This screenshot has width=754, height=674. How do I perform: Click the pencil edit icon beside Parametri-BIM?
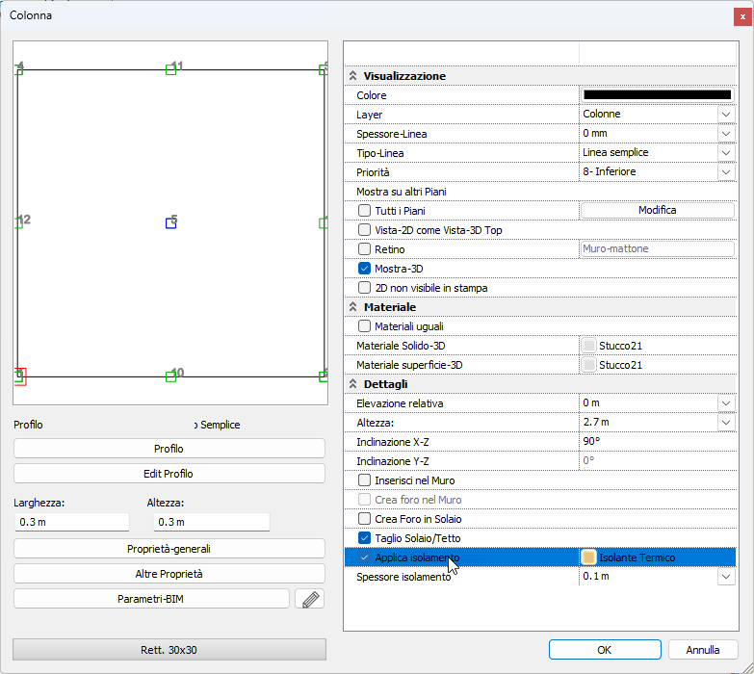[x=310, y=599]
